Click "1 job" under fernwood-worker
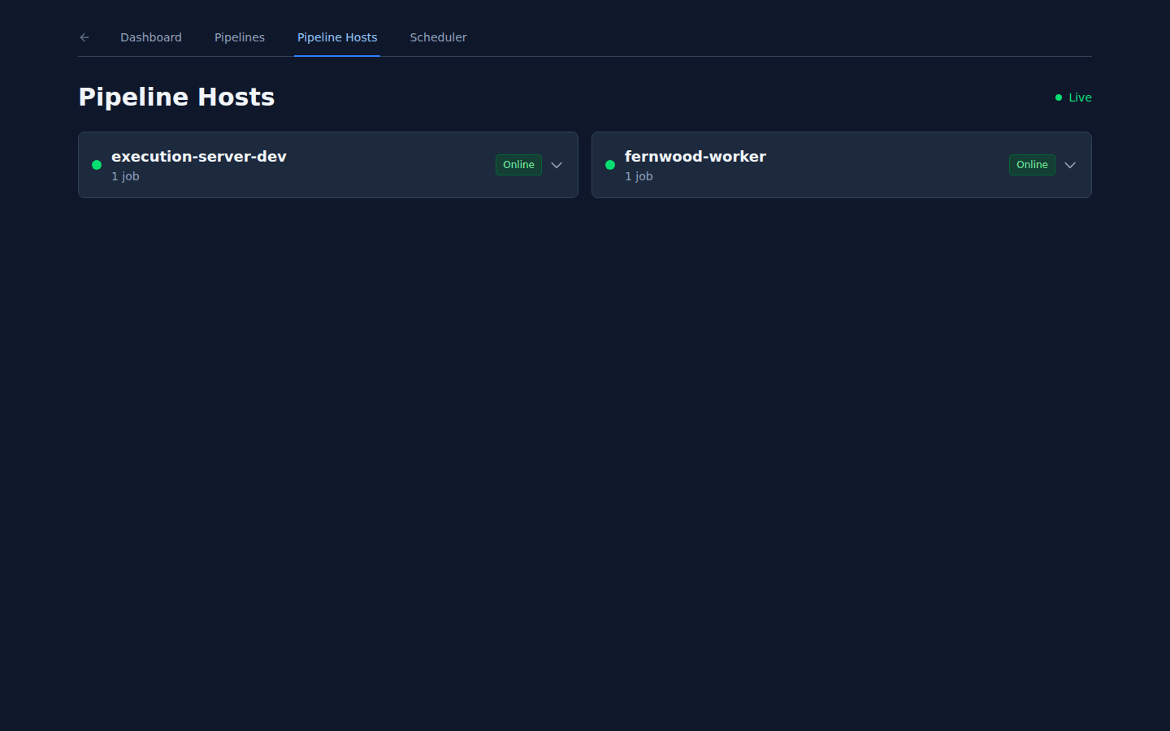Screen dimensions: 1170x731 [x=639, y=176]
